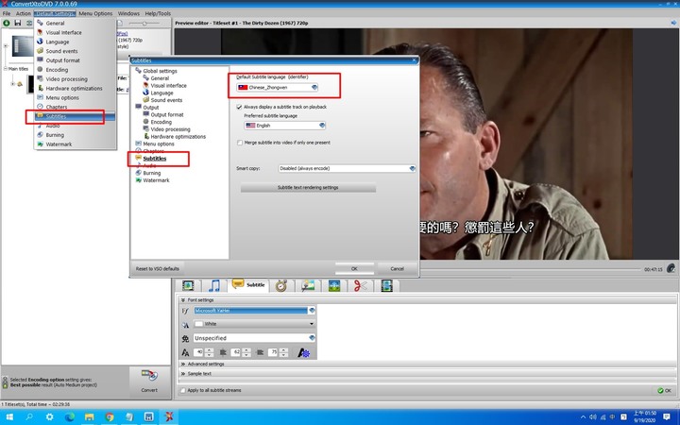Select Global settings in the Subtitles dialog tree
The image size is (680, 425).
(160, 71)
